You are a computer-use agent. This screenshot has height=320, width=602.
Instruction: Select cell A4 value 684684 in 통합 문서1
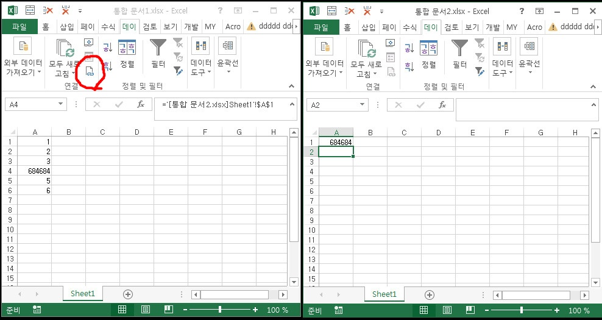(x=35, y=171)
